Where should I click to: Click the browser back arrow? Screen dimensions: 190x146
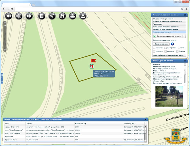point(4,9)
